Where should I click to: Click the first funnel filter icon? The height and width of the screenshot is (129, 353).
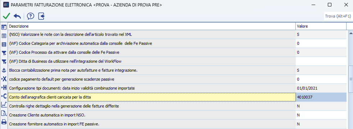click(4, 53)
